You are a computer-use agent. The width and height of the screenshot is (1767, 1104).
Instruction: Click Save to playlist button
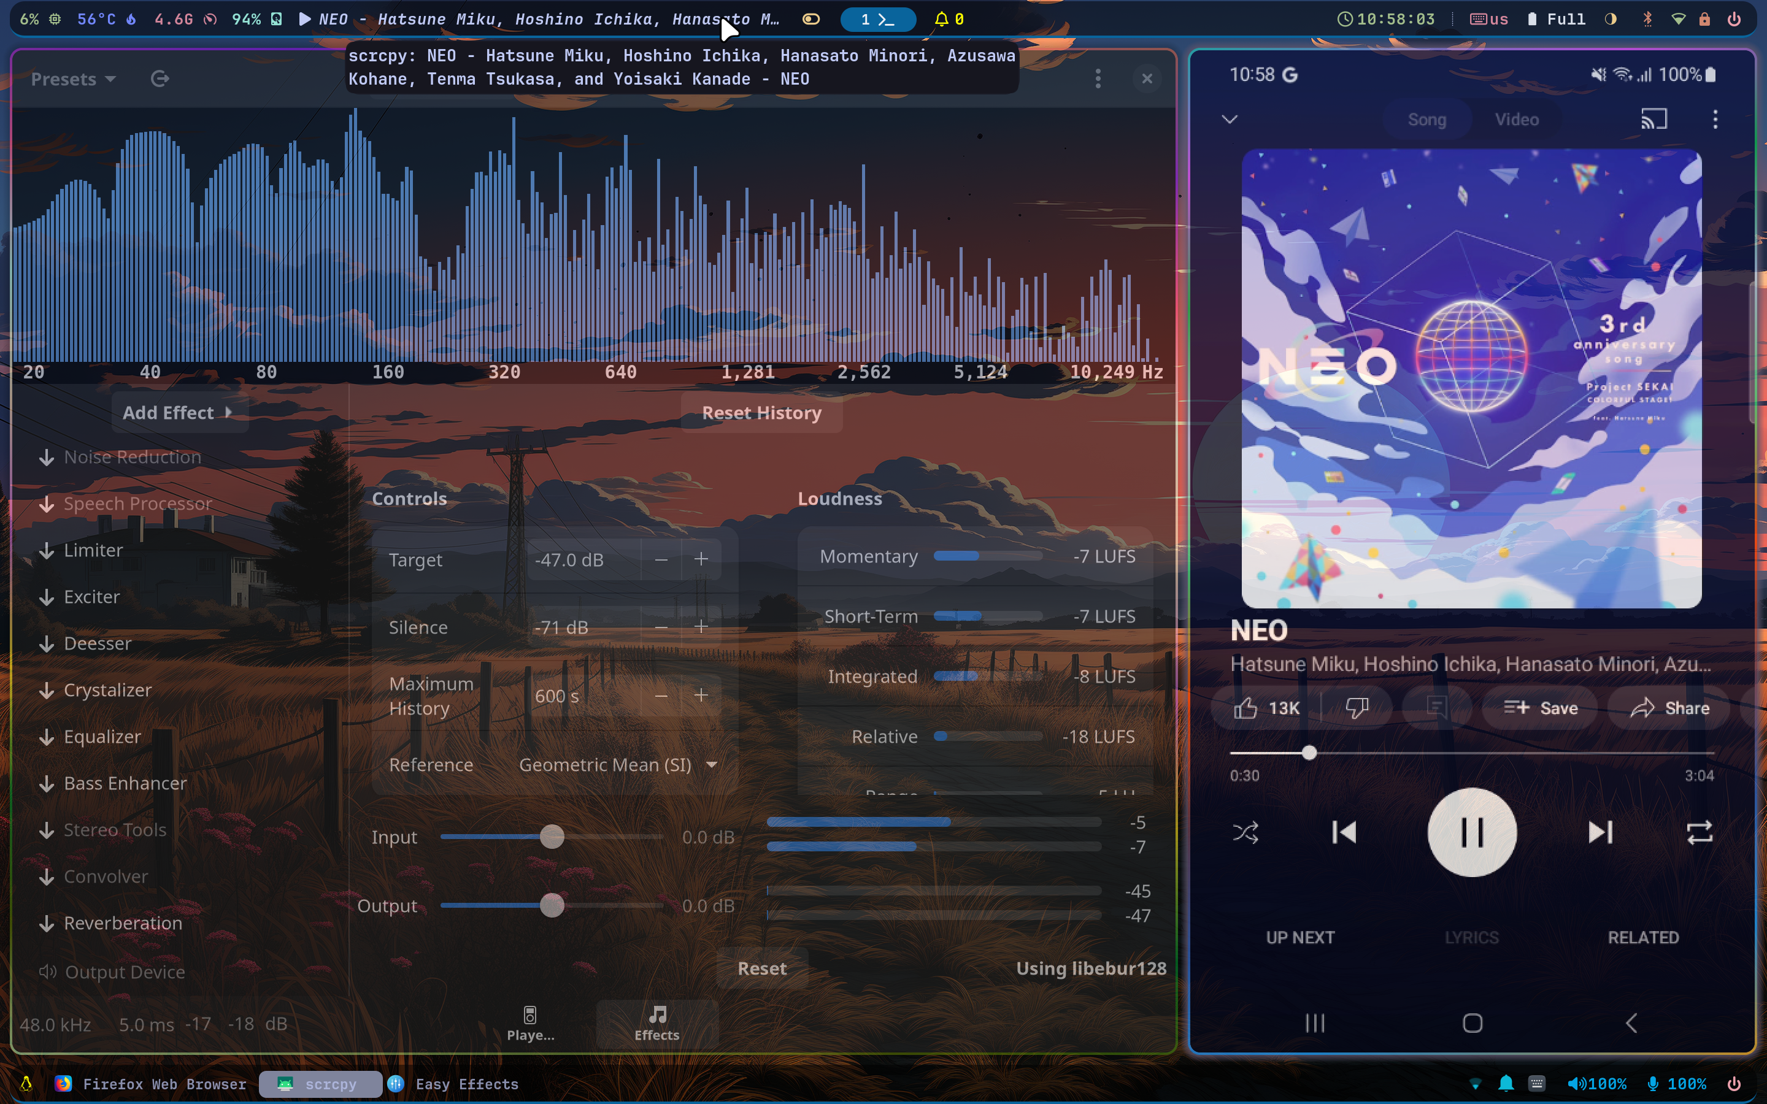(x=1541, y=708)
